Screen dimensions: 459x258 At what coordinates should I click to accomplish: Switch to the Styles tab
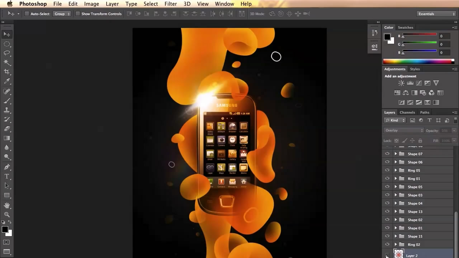click(x=415, y=69)
